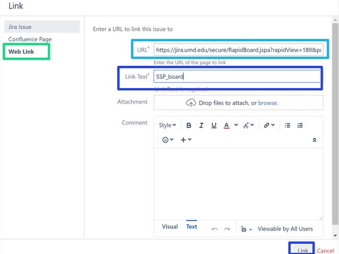Screen dimensions: 339x254
Task: Click the attachment drop zone area
Action: point(238,103)
